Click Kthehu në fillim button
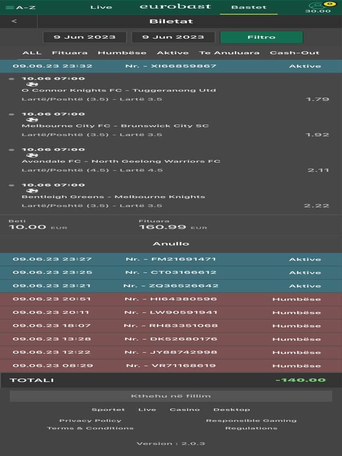The image size is (342, 456). click(x=171, y=396)
